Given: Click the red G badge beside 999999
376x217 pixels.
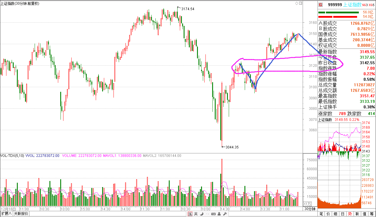Looking at the screenshot, I should point(320,5).
